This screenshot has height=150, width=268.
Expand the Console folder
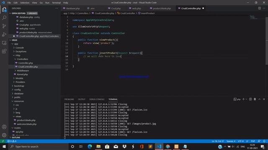click(20, 48)
